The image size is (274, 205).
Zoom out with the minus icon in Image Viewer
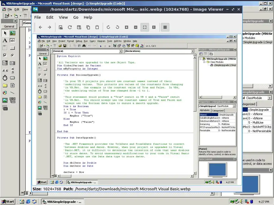pos(136,27)
